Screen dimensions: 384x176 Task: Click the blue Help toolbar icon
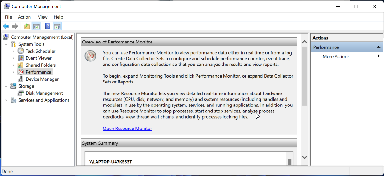click(48, 26)
